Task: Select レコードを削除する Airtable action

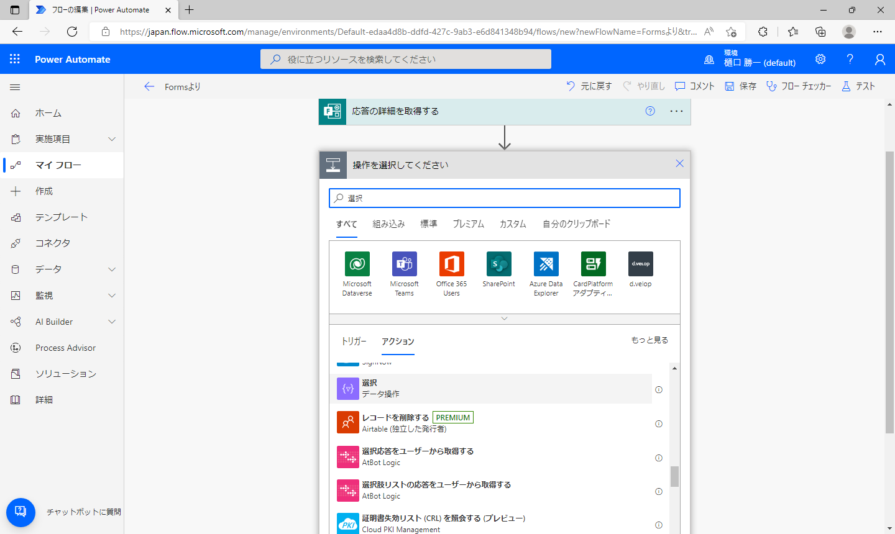Action: coord(491,423)
